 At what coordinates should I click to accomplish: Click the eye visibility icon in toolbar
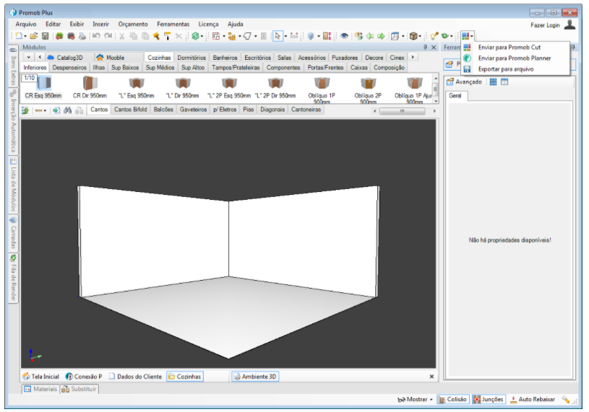pyautogui.click(x=344, y=36)
